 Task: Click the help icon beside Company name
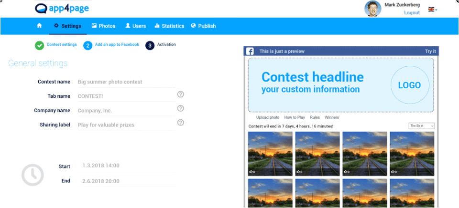click(180, 108)
